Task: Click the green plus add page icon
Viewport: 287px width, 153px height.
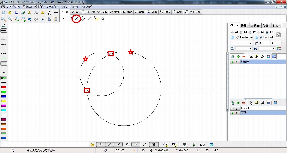Action: coord(238,56)
